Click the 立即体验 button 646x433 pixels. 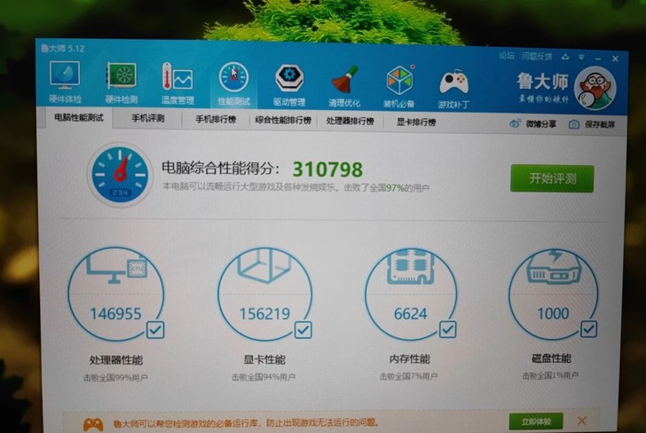[536, 421]
